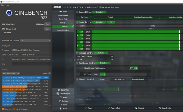
Task: Open the File menu in Cinebench
Action: 2,5
